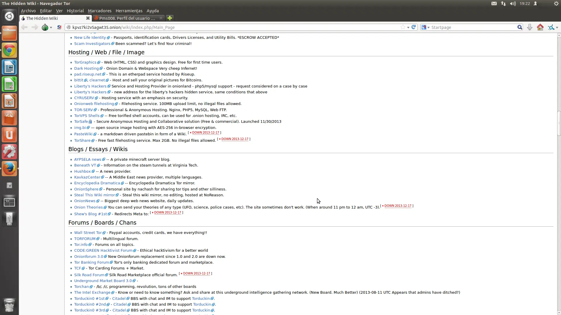Open the Archivo menu

(x=28, y=11)
